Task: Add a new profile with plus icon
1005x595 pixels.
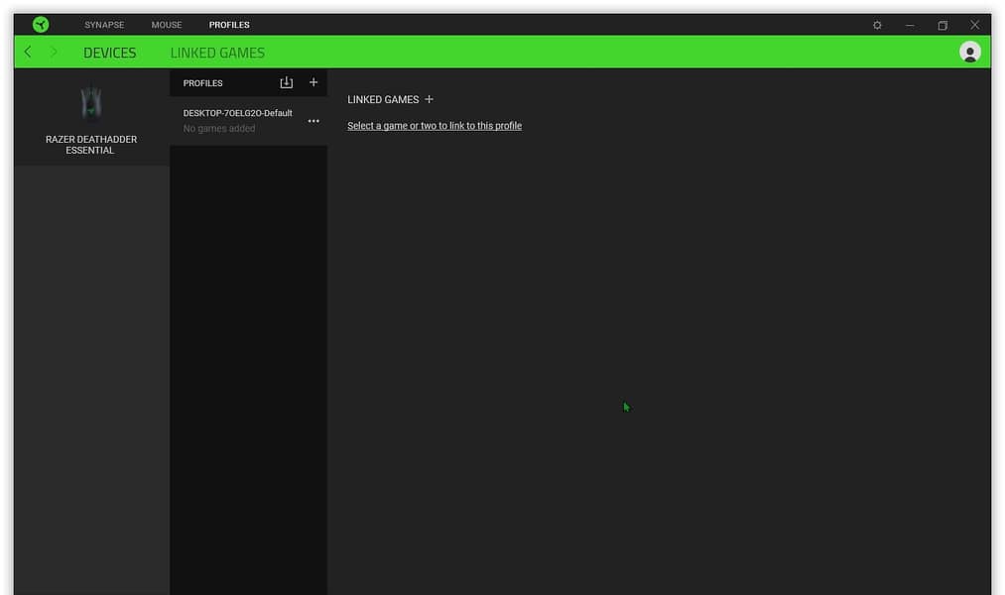Action: pyautogui.click(x=314, y=82)
